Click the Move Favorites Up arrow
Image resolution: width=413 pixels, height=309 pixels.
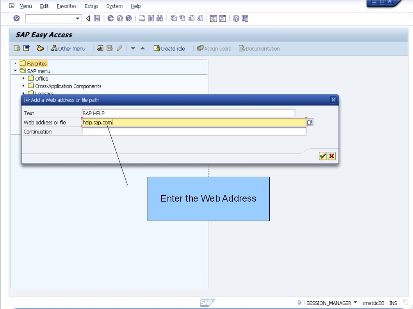pos(143,48)
